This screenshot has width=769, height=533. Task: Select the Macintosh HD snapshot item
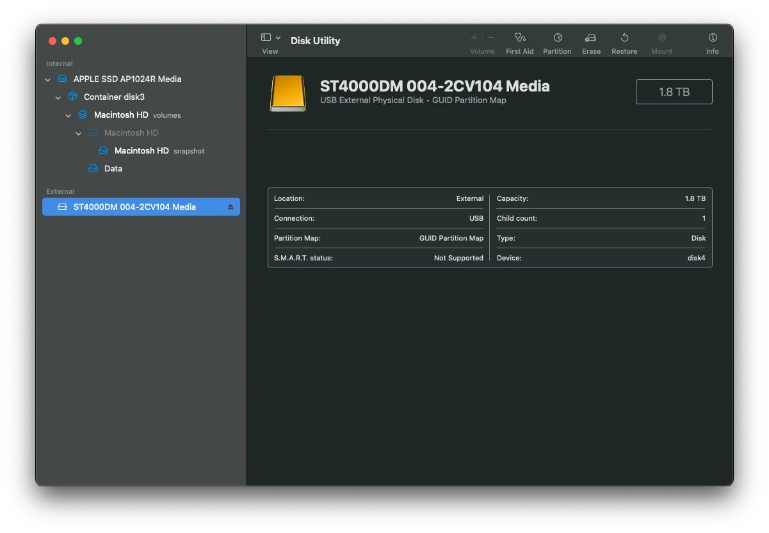pos(142,150)
